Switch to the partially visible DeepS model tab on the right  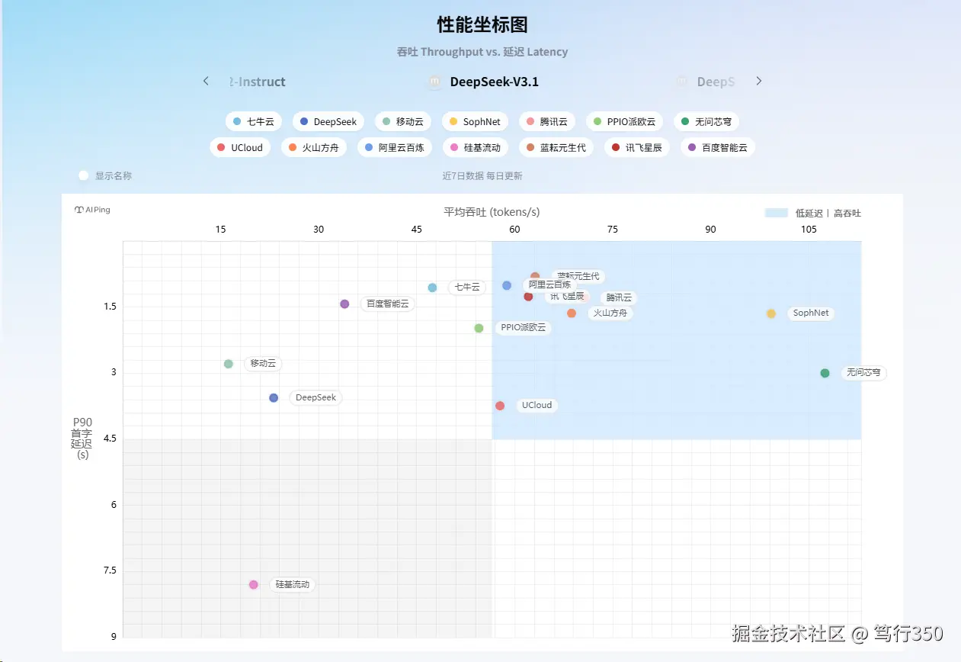[706, 82]
